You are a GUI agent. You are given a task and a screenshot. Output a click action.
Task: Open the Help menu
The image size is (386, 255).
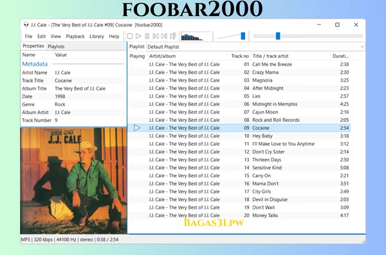(114, 37)
